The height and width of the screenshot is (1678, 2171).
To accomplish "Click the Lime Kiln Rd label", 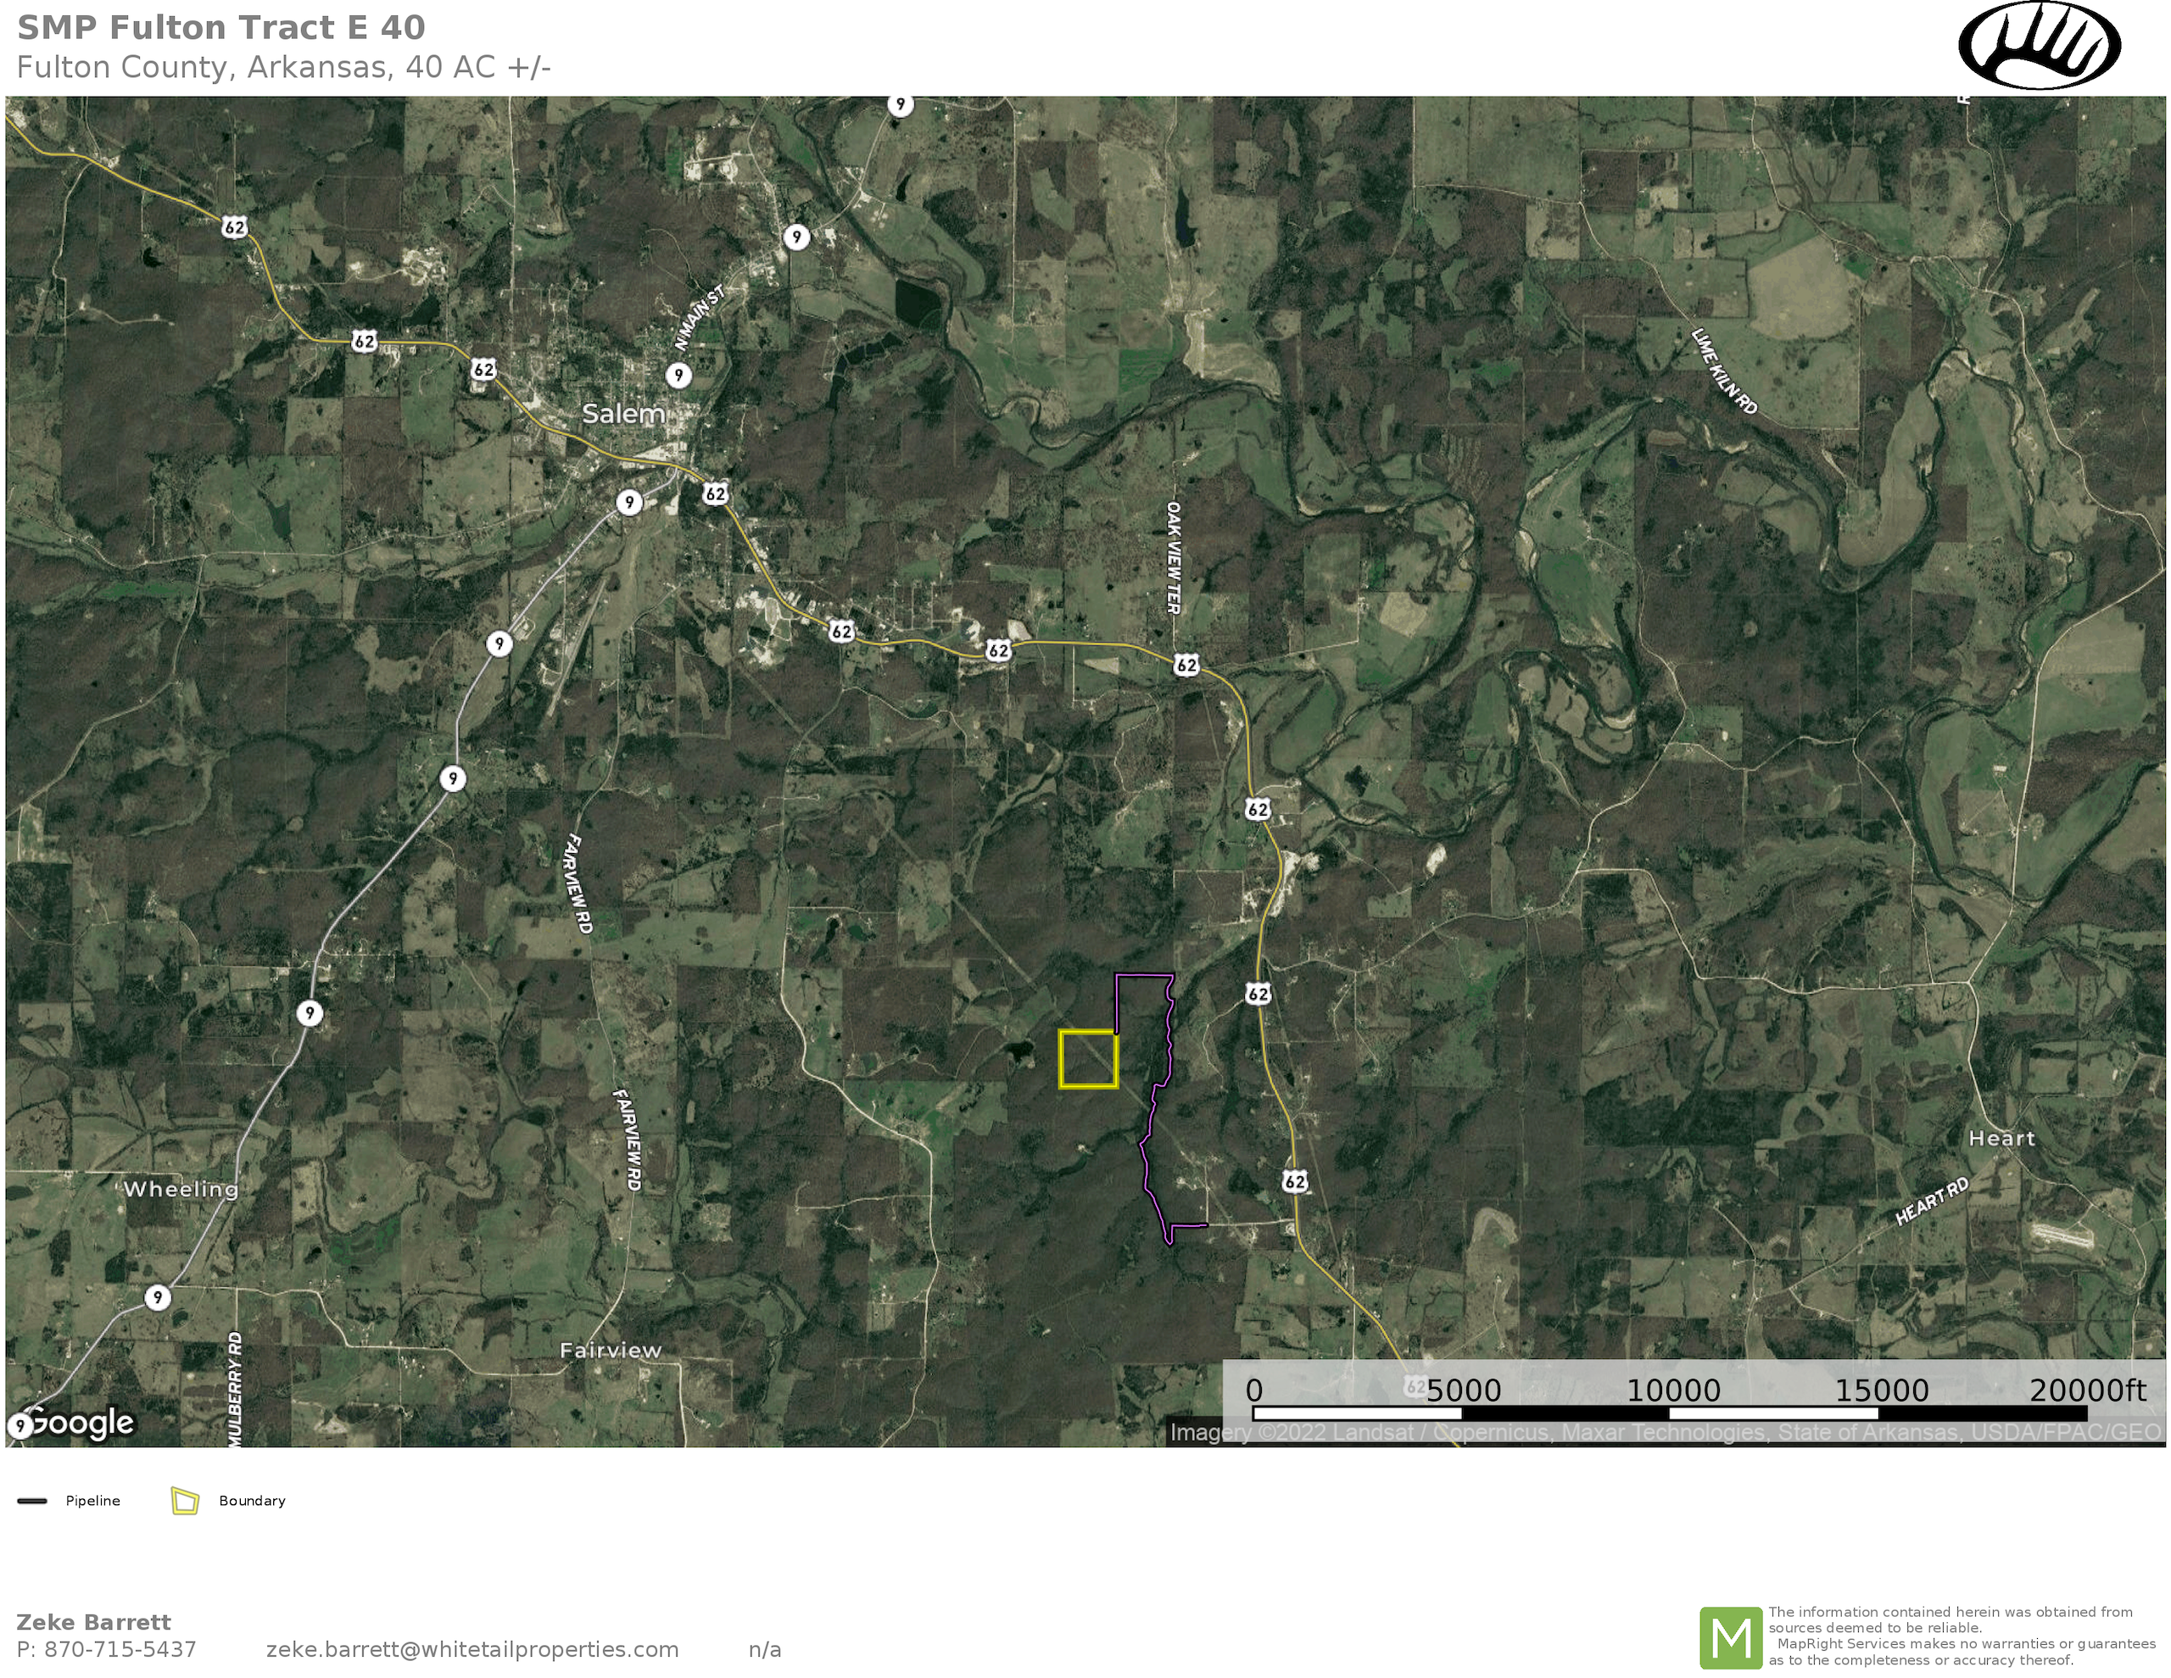I will click(1725, 371).
